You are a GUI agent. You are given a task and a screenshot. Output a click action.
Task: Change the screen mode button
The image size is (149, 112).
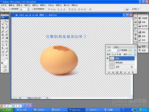(5, 70)
